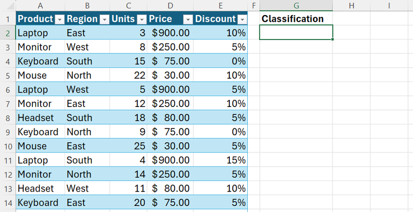The height and width of the screenshot is (212, 413).
Task: Click the Headset cell in row 13
Action: click(41, 188)
